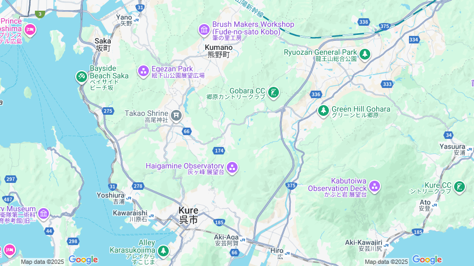Select route 375 shield near Kabutoiwa
This screenshot has height=266, width=474.
point(291,186)
